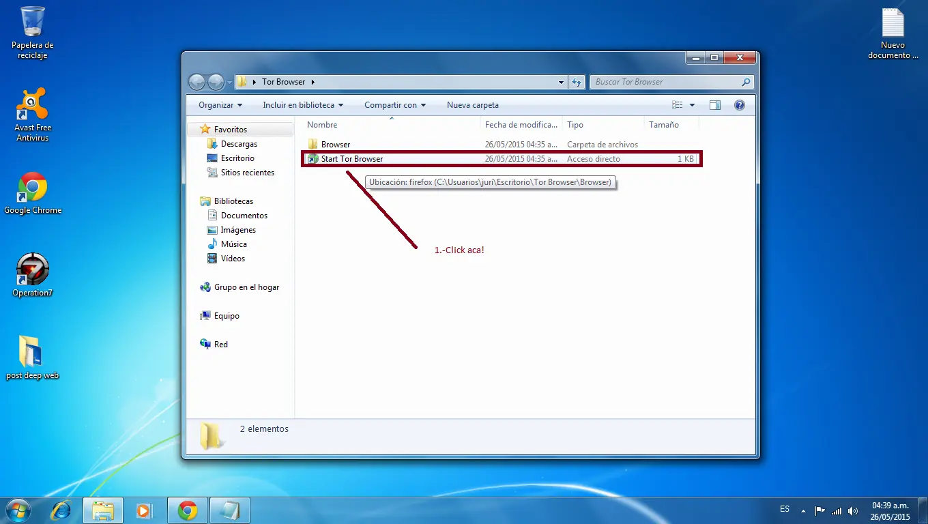928x524 pixels.
Task: Refresh the Tor Browser folder view
Action: pos(577,82)
